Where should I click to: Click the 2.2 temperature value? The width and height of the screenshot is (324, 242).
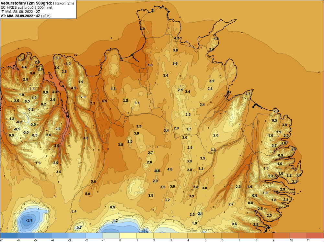(x=289, y=175)
